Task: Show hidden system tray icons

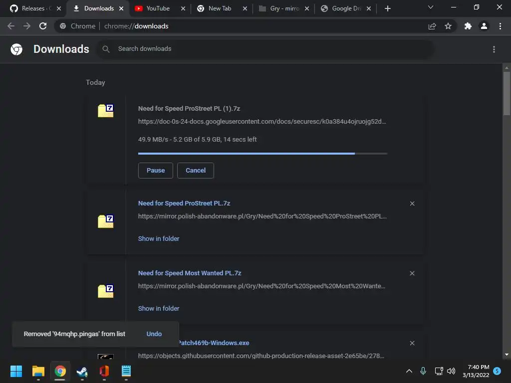Action: [409, 371]
